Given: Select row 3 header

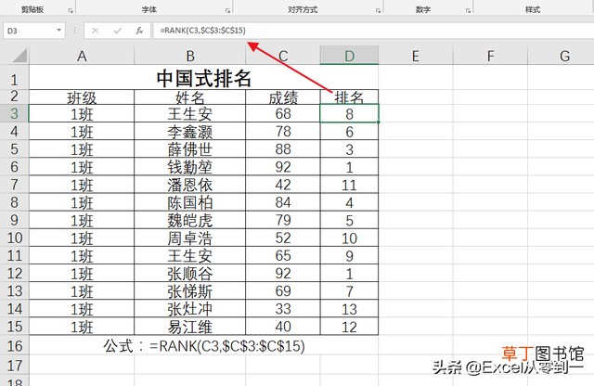Looking at the screenshot, I should pos(15,113).
